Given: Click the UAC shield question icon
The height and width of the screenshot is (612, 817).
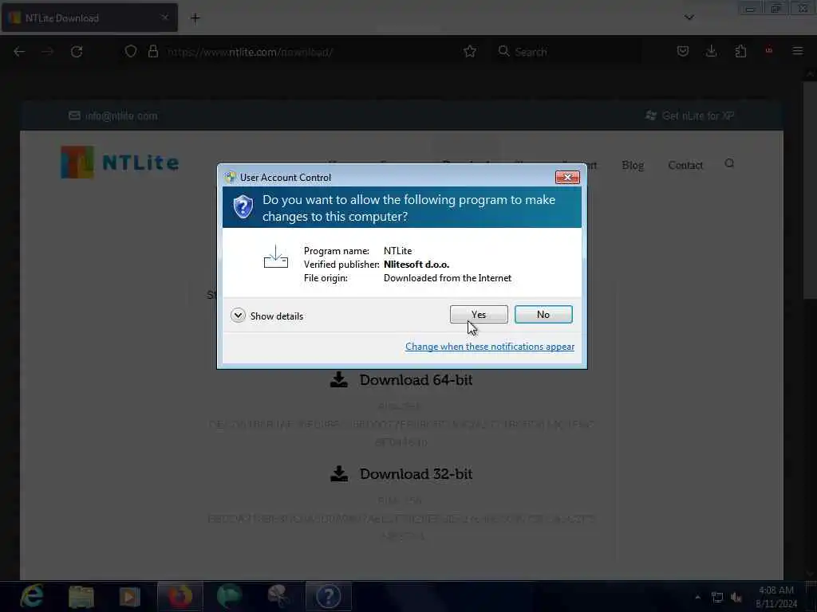Looking at the screenshot, I should (243, 207).
